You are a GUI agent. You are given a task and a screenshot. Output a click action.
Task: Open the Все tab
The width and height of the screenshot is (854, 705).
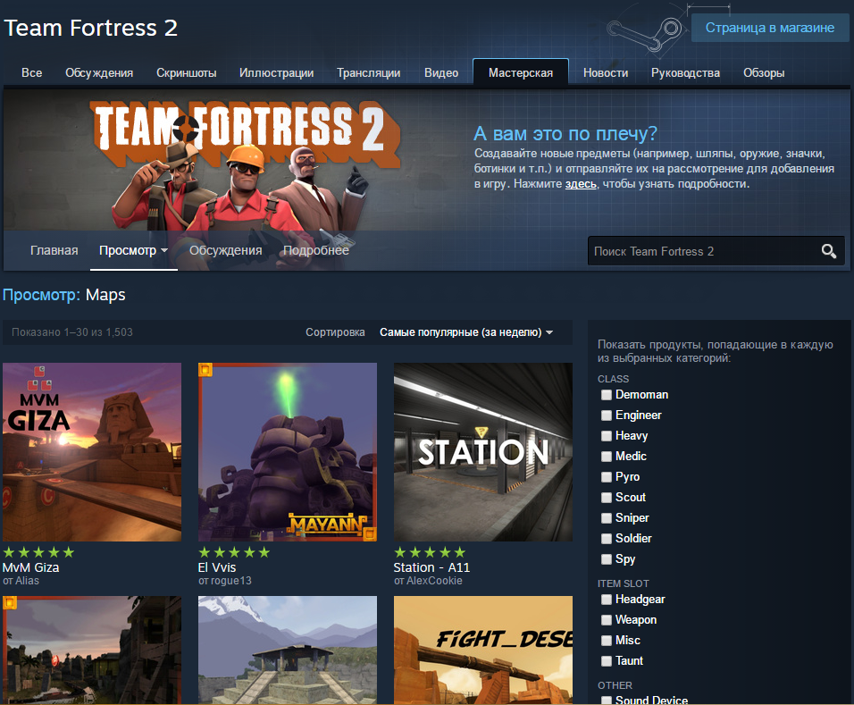click(x=31, y=72)
